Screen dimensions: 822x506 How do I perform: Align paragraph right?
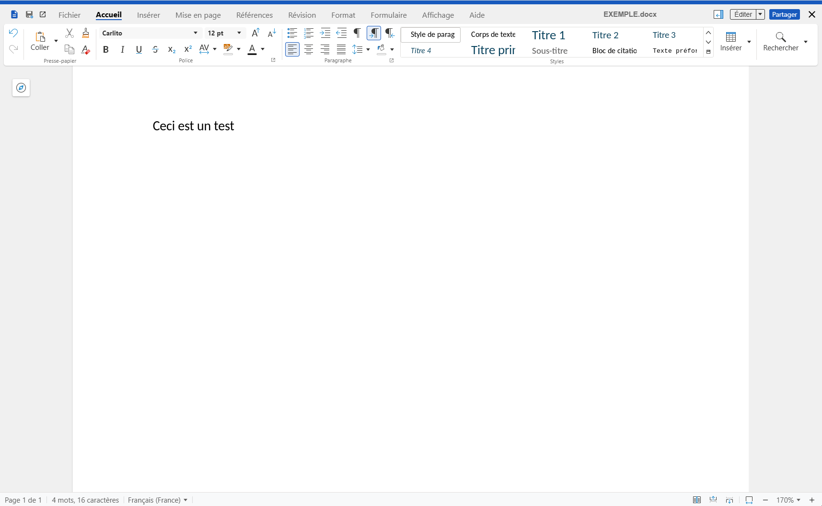(325, 49)
